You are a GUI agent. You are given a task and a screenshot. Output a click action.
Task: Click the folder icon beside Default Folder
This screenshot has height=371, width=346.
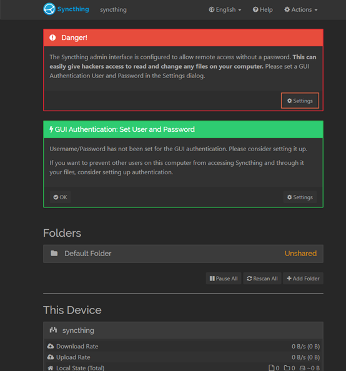[54, 254]
